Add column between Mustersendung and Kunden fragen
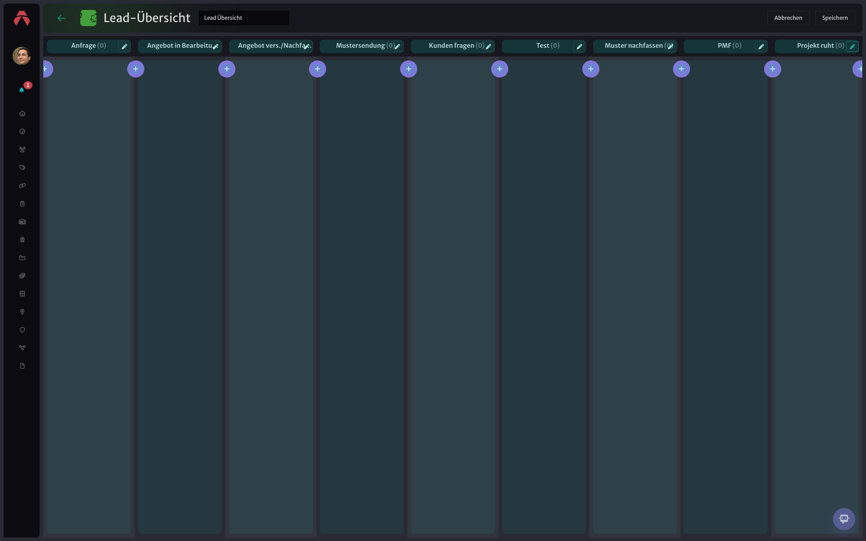 (x=409, y=69)
